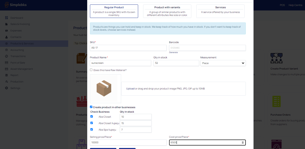Image resolution: width=305 pixels, height=149 pixels.
Task: Click the Upload product image link
Action: coord(130,89)
